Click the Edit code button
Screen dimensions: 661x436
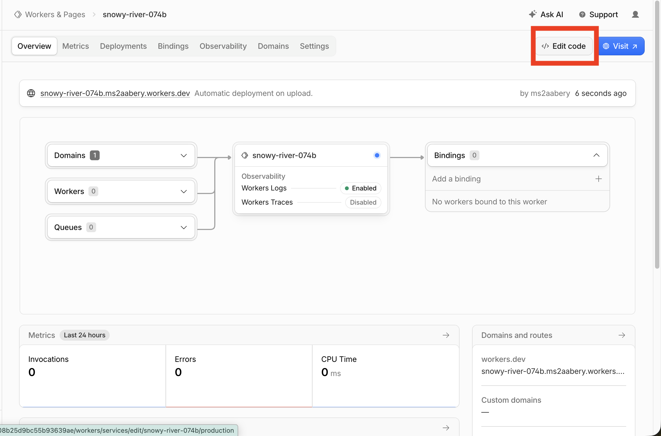(x=564, y=46)
